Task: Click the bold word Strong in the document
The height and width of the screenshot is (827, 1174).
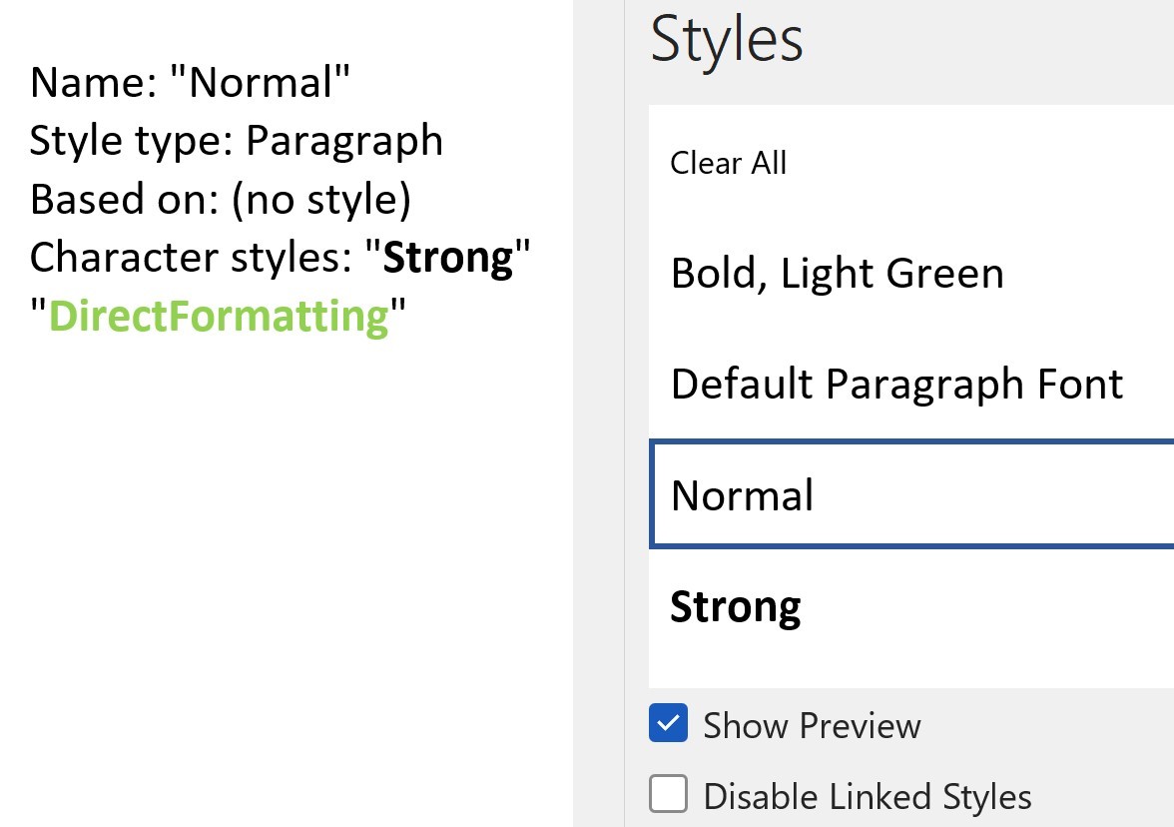Action: click(x=448, y=258)
